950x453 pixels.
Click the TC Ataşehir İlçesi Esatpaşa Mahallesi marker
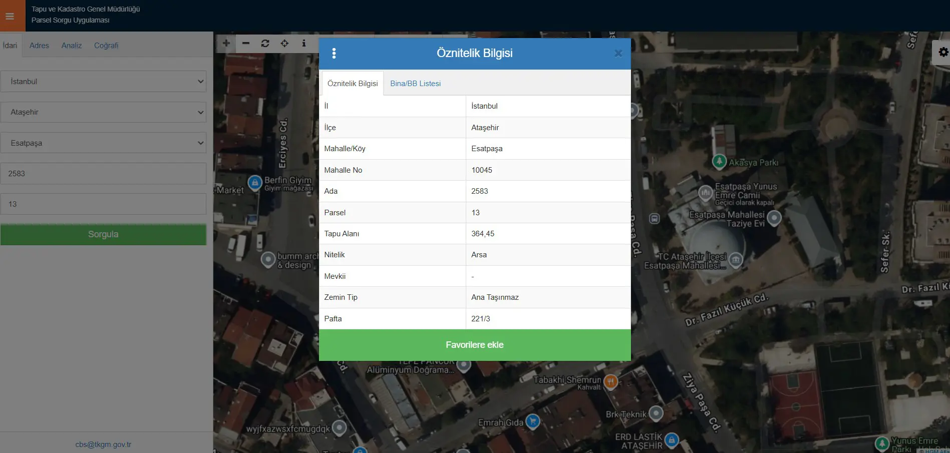[736, 260]
